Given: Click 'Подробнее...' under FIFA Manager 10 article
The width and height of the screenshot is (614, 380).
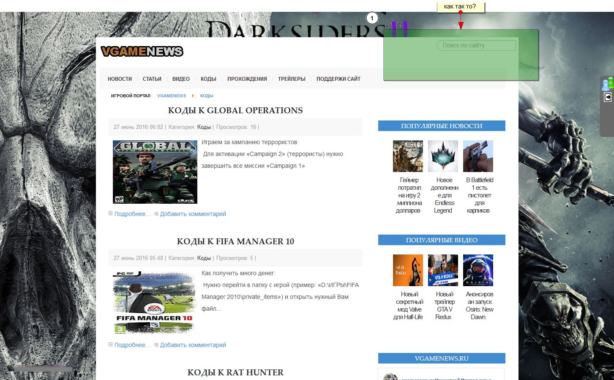Looking at the screenshot, I should point(132,345).
